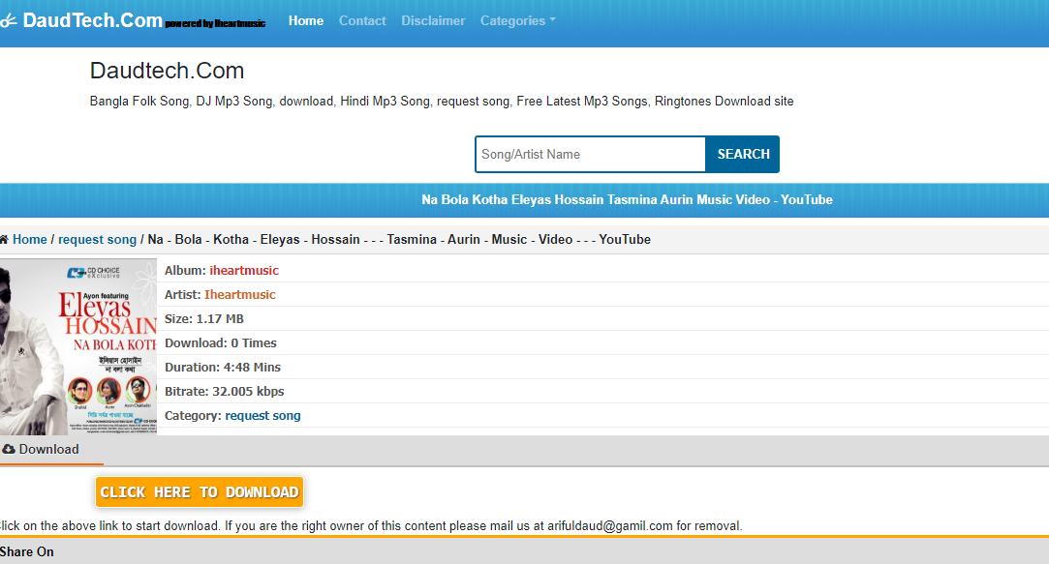Image resolution: width=1049 pixels, height=564 pixels.
Task: Open the Categories dropdown menu
Action: click(517, 20)
